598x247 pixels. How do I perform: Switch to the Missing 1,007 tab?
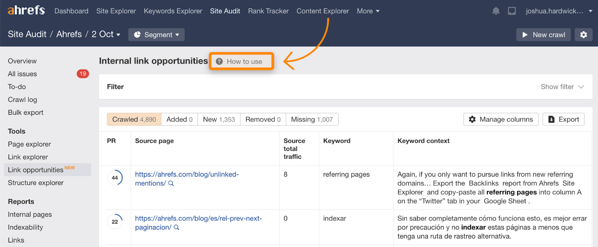point(312,120)
